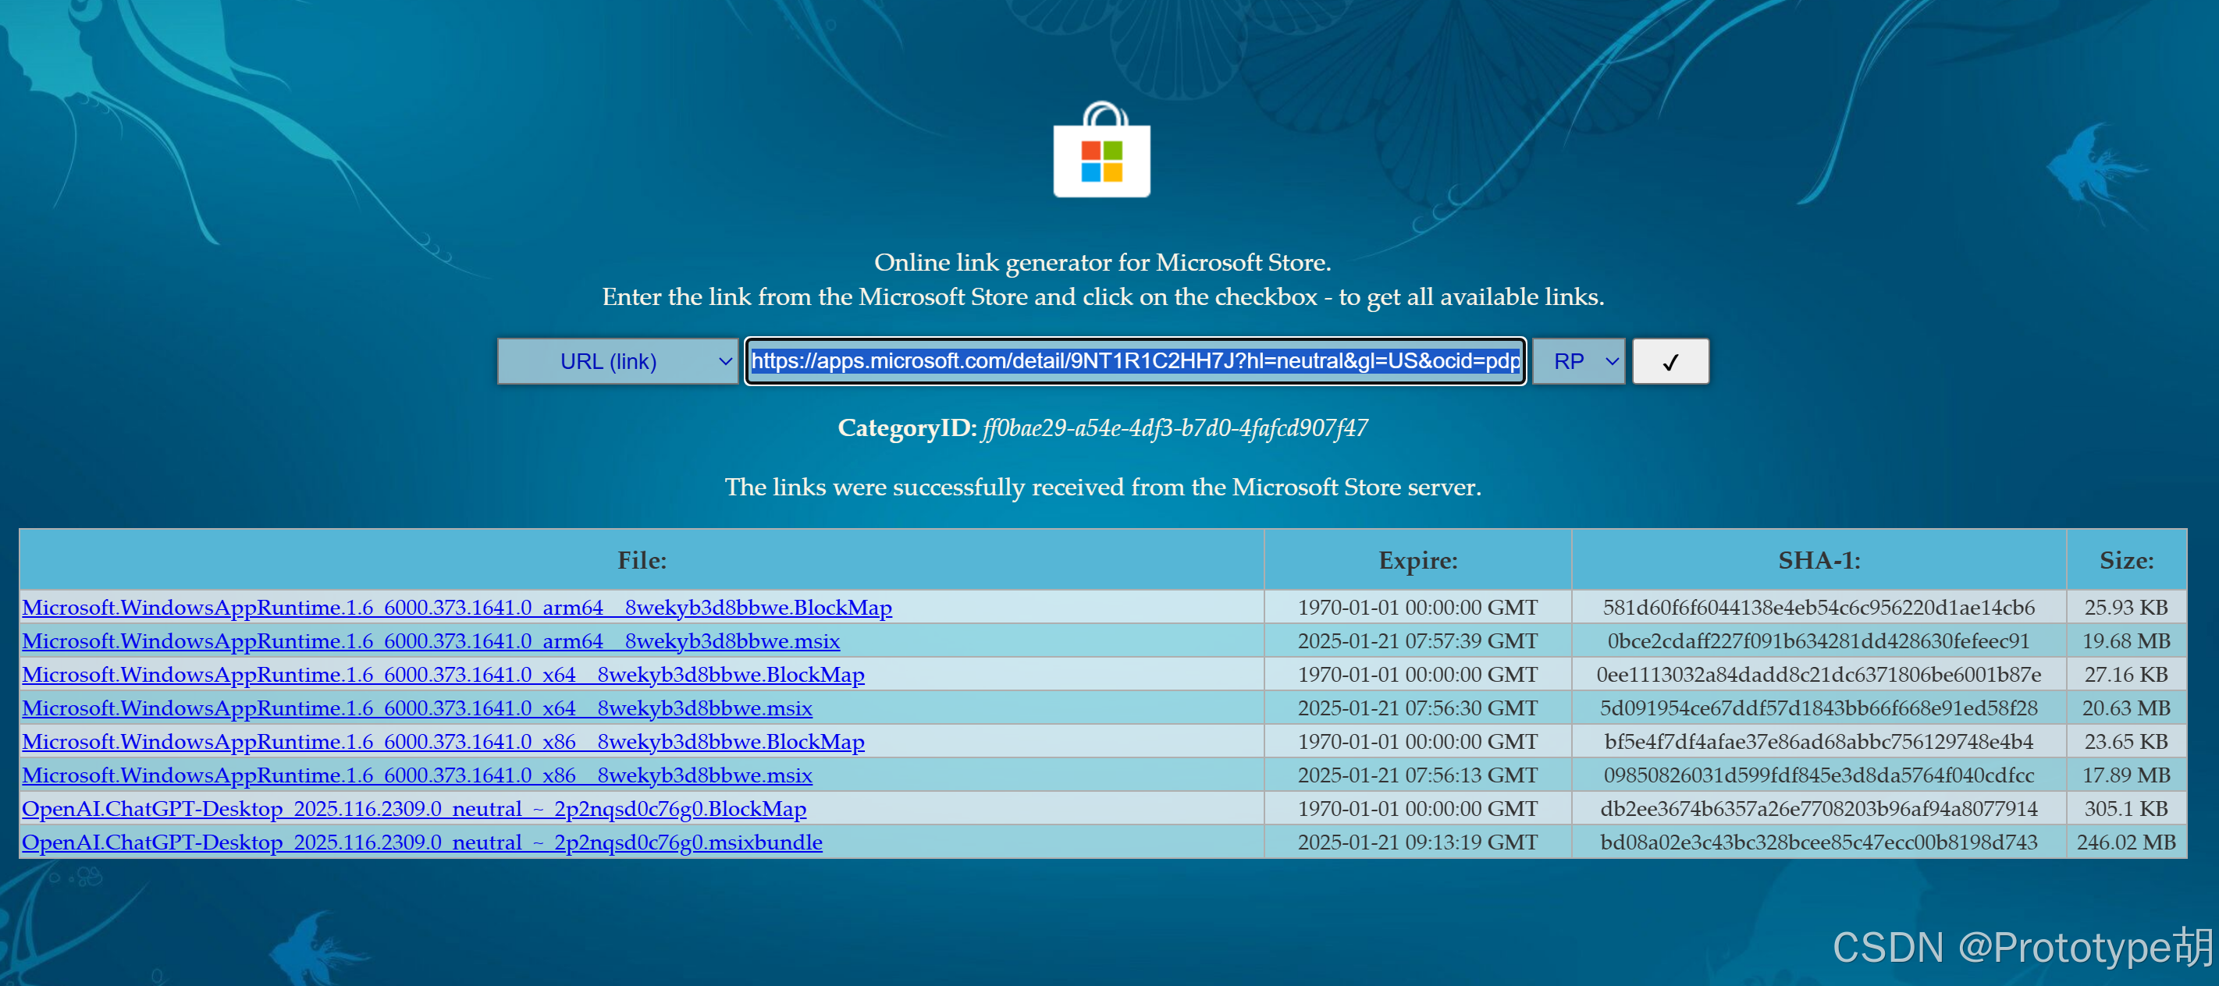Screen dimensions: 2219x986
Task: Click the SHA-1: column header
Action: [x=1819, y=561]
